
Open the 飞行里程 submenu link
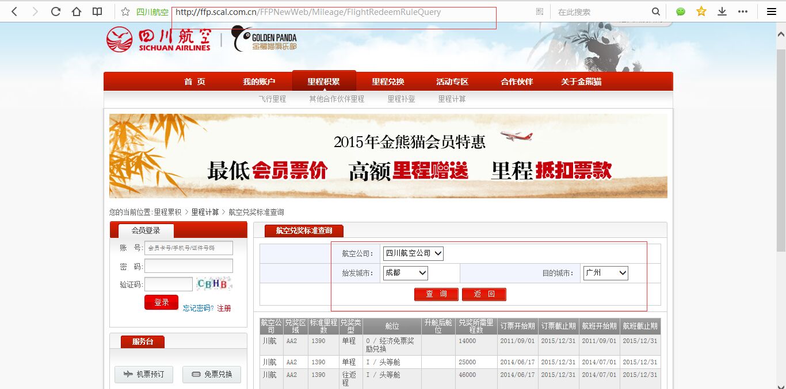pyautogui.click(x=272, y=99)
